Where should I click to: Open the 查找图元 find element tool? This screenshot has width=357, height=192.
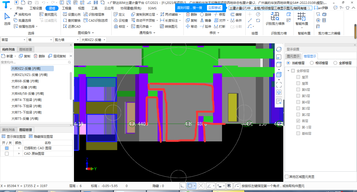coord(48,14)
